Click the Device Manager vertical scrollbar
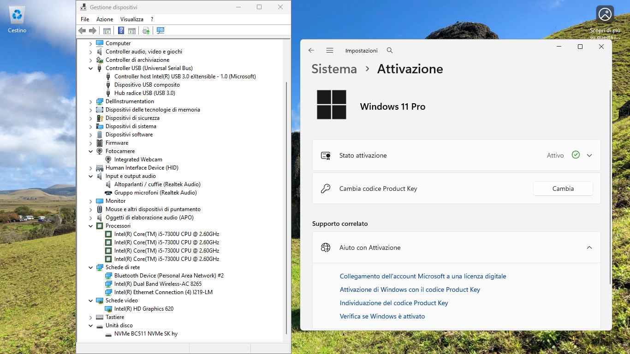The image size is (630, 354). click(x=287, y=208)
